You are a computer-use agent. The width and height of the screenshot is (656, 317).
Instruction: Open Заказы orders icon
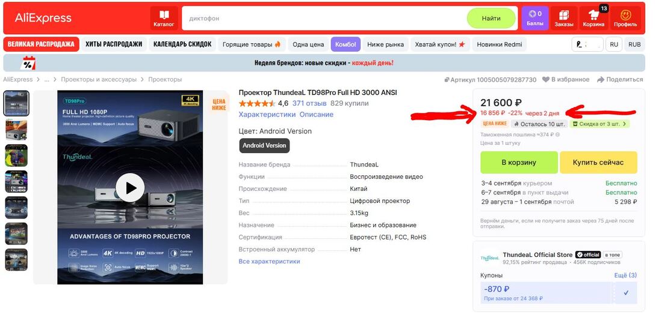click(x=564, y=19)
